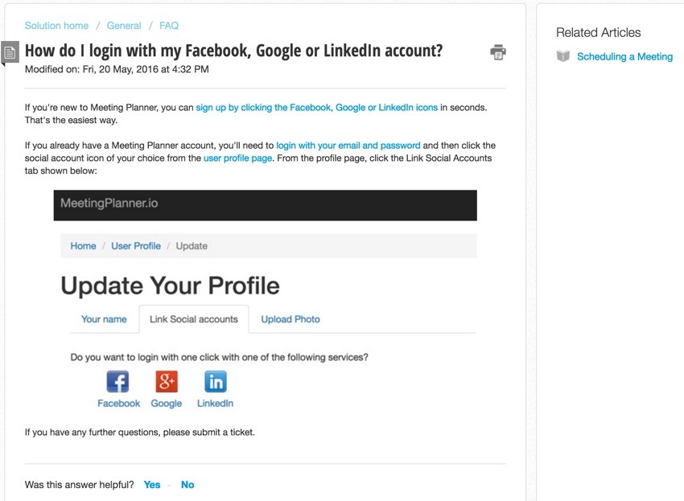The width and height of the screenshot is (684, 501).
Task: Select the Link Social accounts tab
Action: coord(194,319)
